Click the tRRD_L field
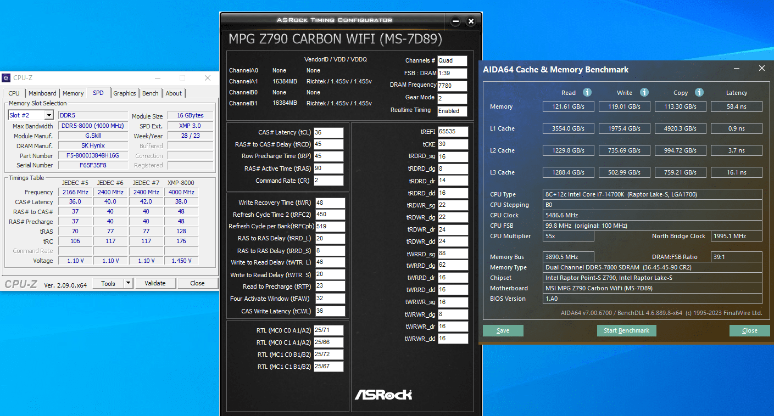 pyautogui.click(x=330, y=238)
